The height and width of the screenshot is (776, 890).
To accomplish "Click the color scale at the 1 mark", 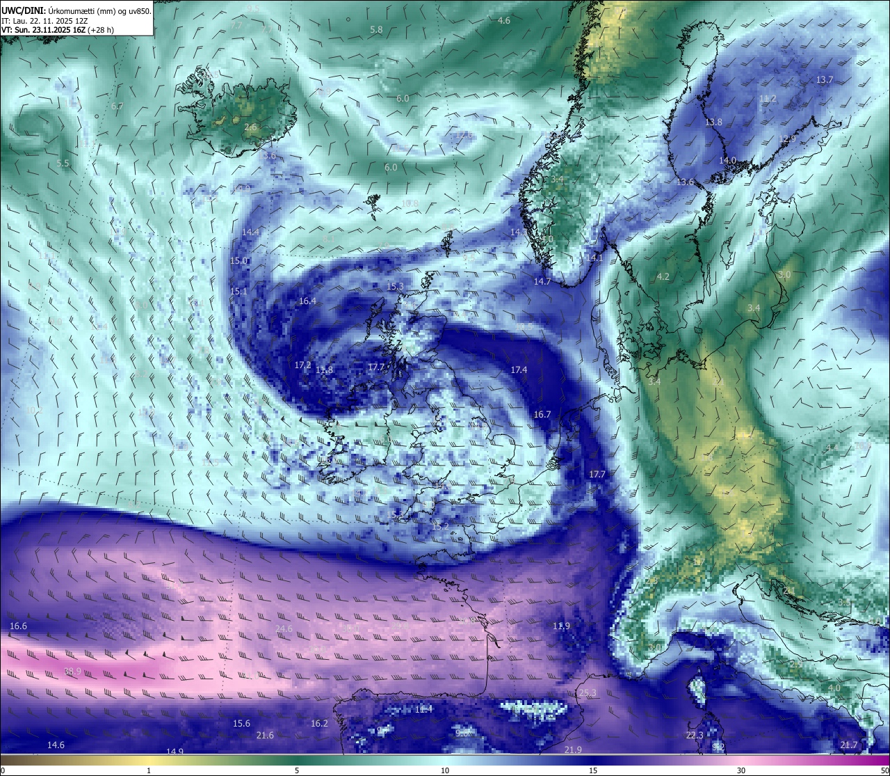I will (148, 759).
